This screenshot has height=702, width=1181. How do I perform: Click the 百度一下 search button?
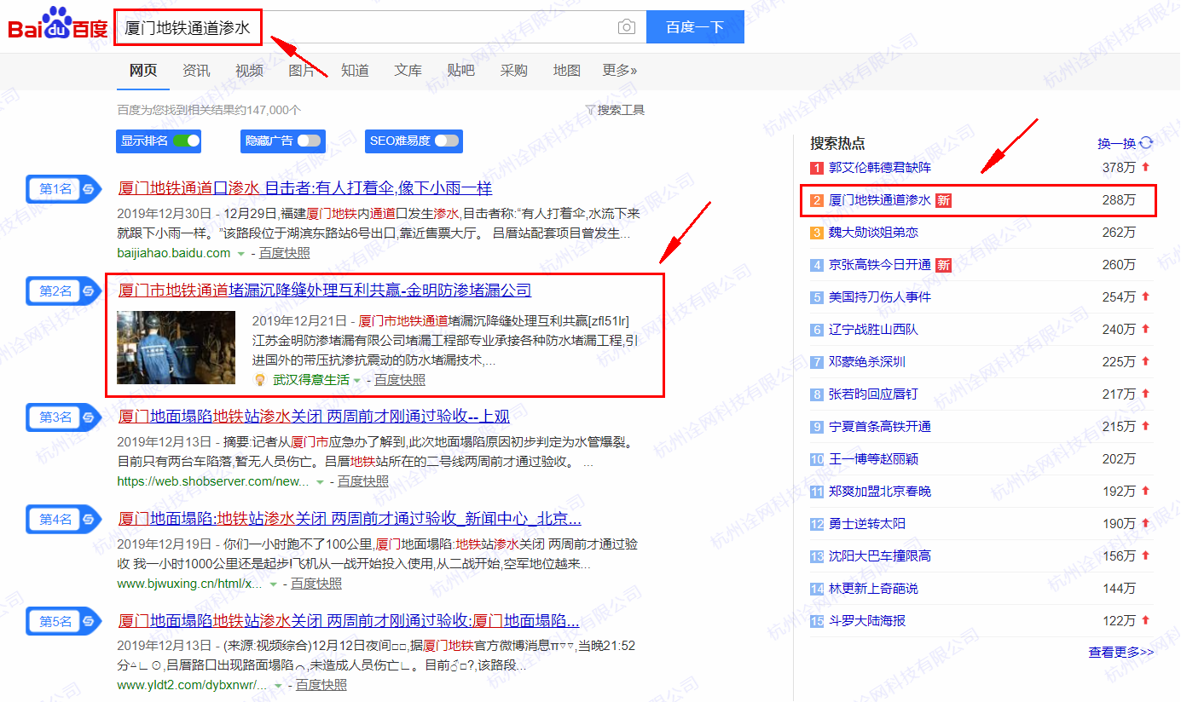[x=695, y=27]
